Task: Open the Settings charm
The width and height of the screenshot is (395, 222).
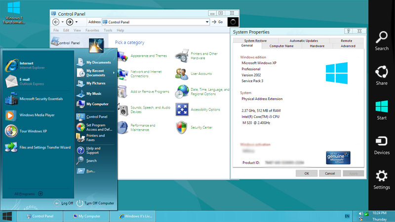Action: 381,179
